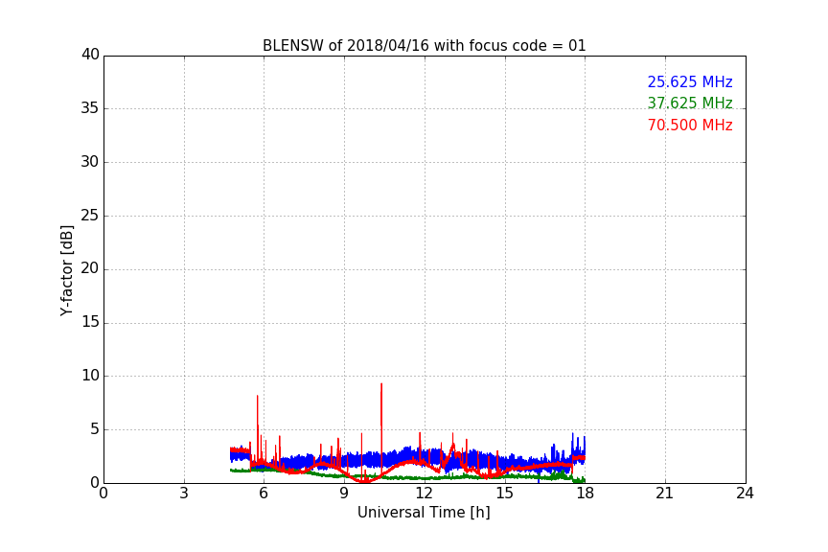
Task: Click the 'Universal Time [h]' axis label
Action: (x=424, y=513)
